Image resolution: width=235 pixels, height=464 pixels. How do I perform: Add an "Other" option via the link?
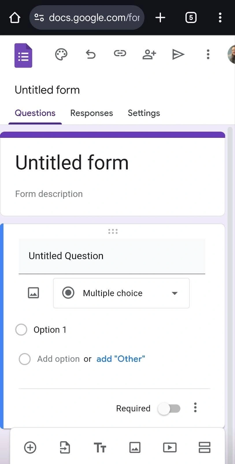121,359
